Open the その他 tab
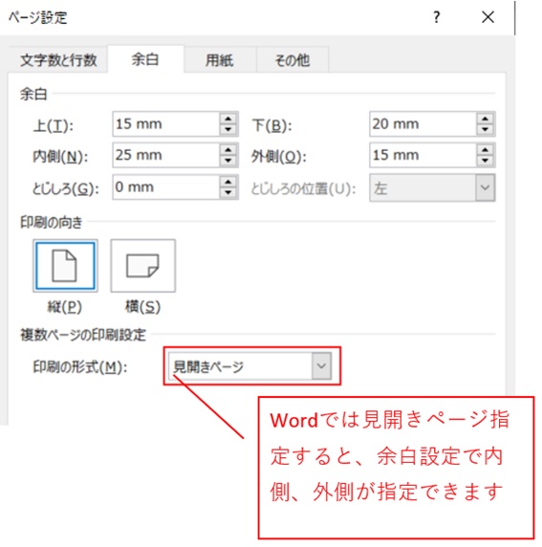The height and width of the screenshot is (547, 542). click(293, 60)
